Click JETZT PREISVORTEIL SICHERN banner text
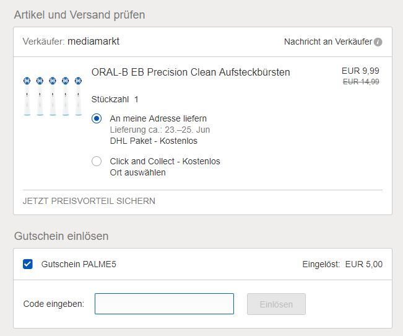 tap(89, 201)
